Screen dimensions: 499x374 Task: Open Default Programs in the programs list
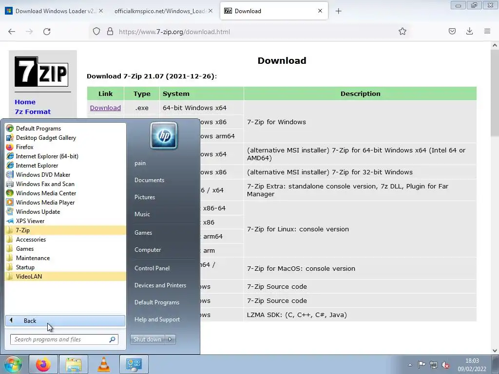coord(65,129)
